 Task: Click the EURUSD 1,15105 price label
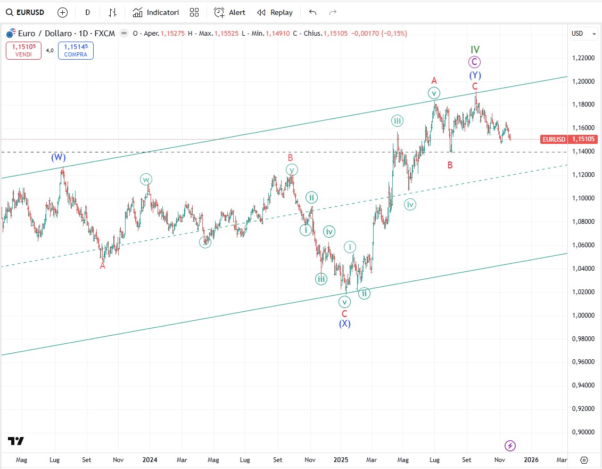point(568,139)
